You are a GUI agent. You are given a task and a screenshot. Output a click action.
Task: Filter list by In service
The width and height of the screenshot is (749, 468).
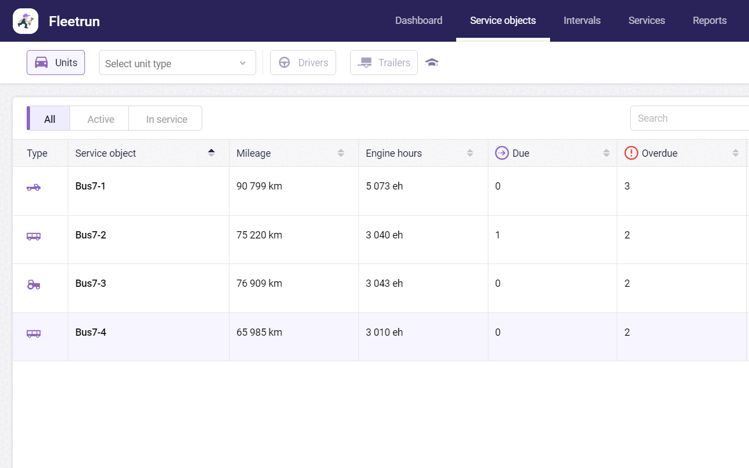166,119
